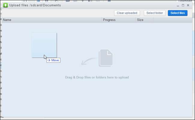Minimize the Upload files dialog
195x120 pixels.
pos(178,5)
